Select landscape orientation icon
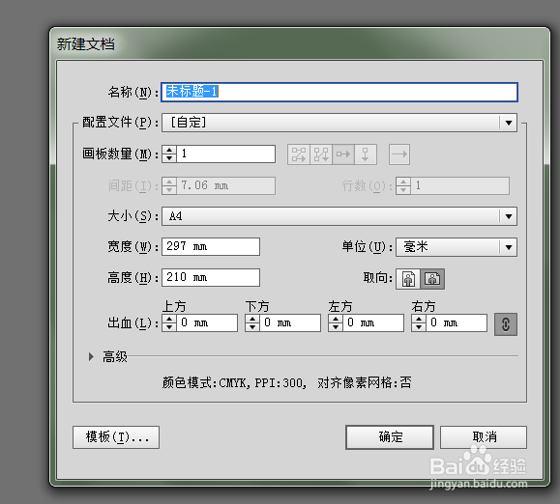This screenshot has height=504, width=560. click(x=432, y=279)
